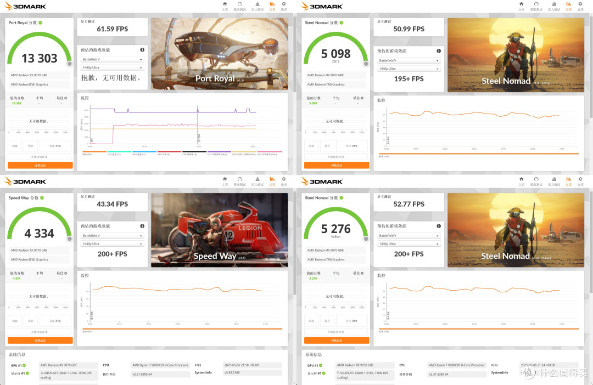
Task: Open Results chart icon in Speed Way window
Action: [272, 179]
